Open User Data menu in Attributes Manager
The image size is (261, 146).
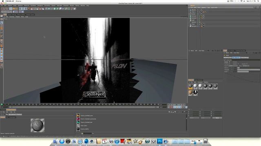[x=237, y=53]
